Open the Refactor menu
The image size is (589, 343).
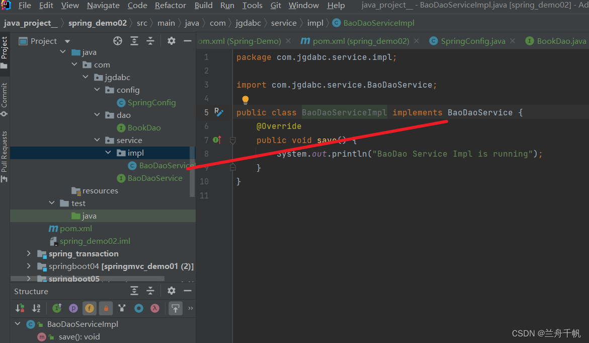(x=170, y=5)
